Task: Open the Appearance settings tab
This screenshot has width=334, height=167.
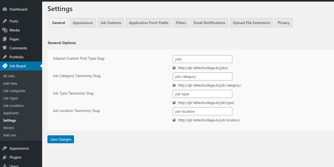Action: tap(83, 23)
